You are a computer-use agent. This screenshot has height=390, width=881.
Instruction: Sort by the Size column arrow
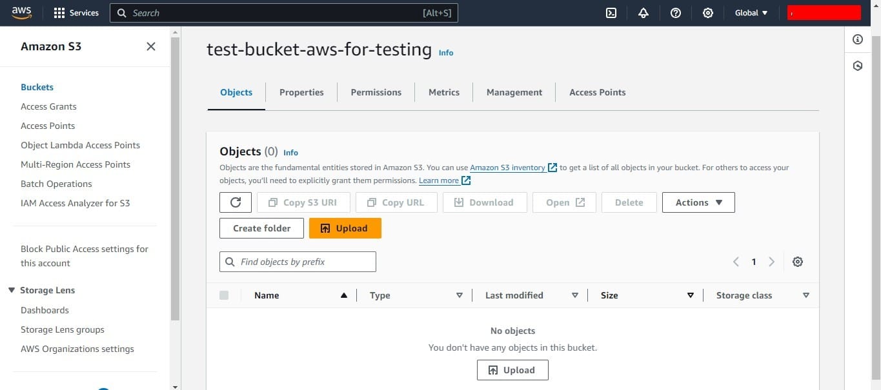pos(691,295)
